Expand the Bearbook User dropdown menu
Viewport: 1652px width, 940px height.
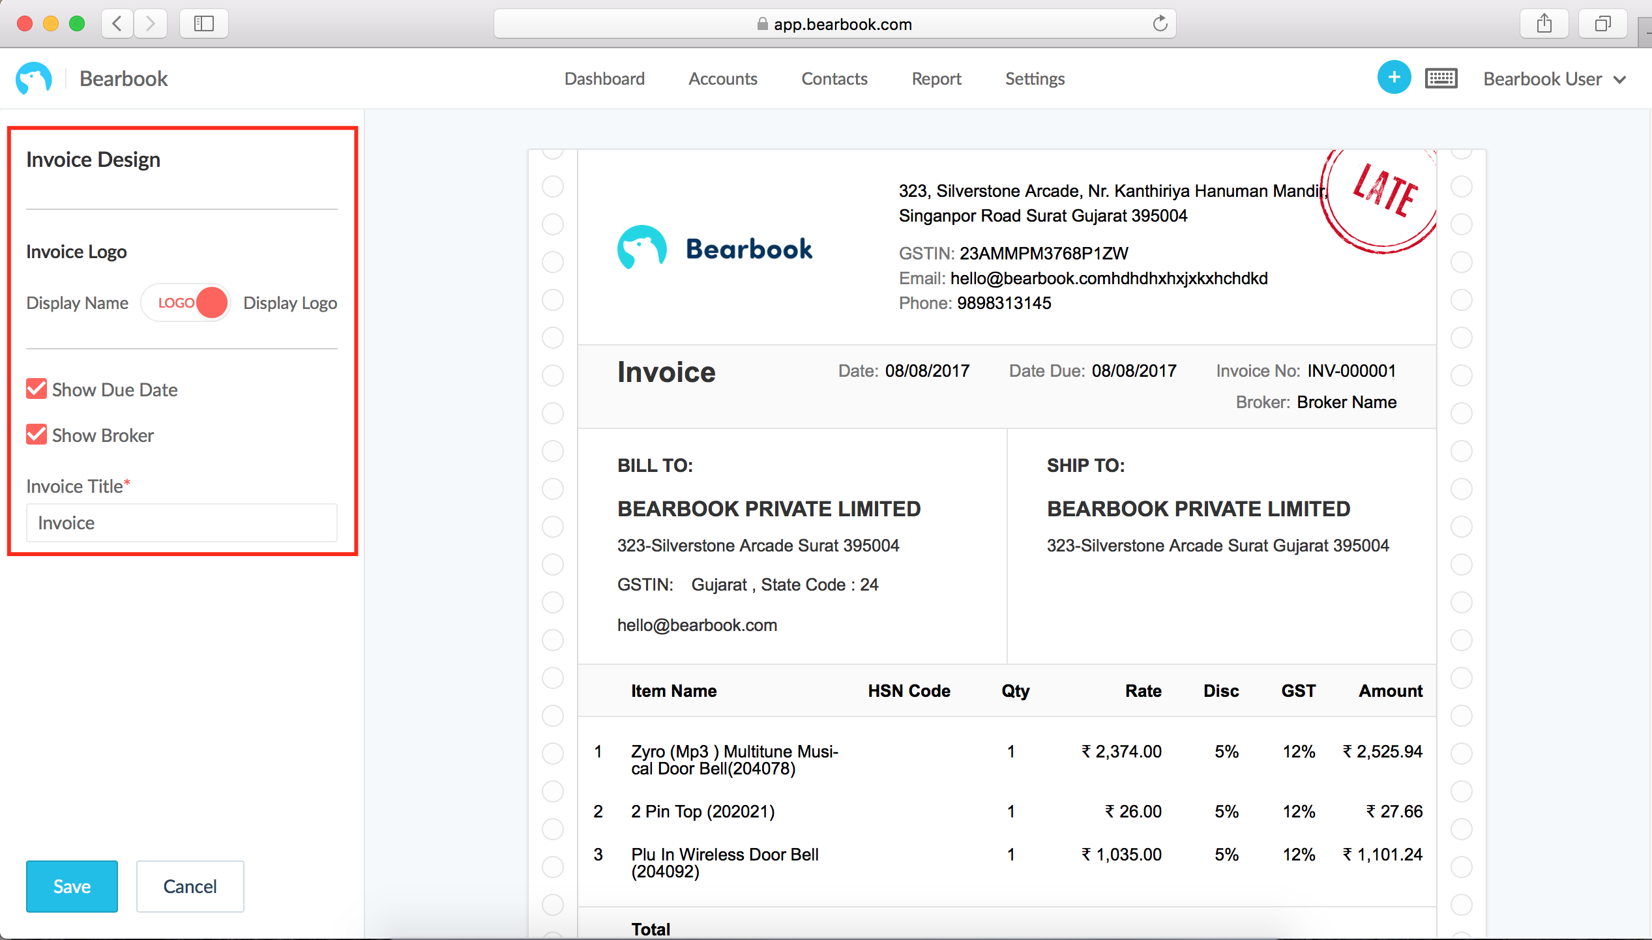pyautogui.click(x=1555, y=79)
